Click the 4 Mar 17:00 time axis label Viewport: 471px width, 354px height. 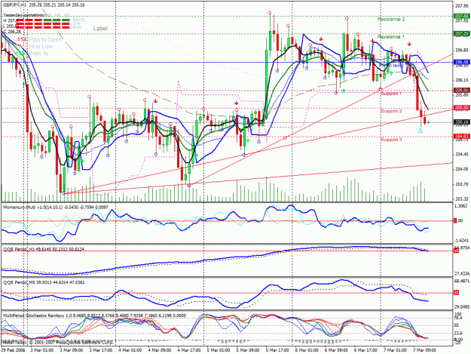coord(189,350)
